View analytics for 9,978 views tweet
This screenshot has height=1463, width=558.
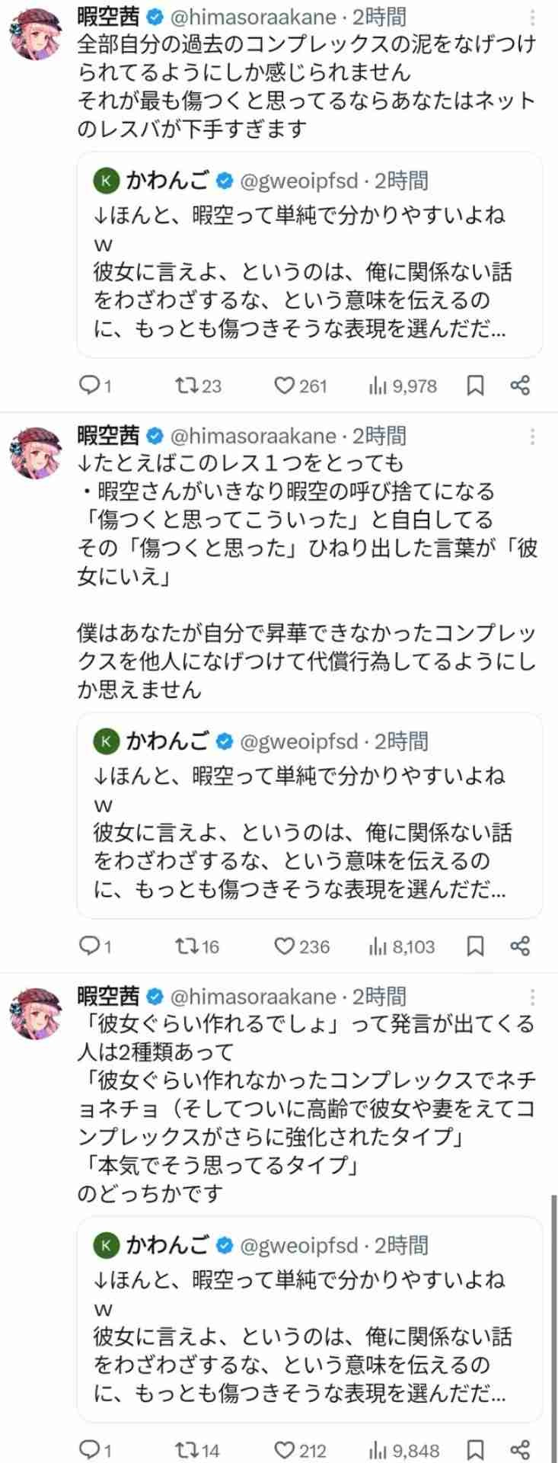pyautogui.click(x=378, y=386)
